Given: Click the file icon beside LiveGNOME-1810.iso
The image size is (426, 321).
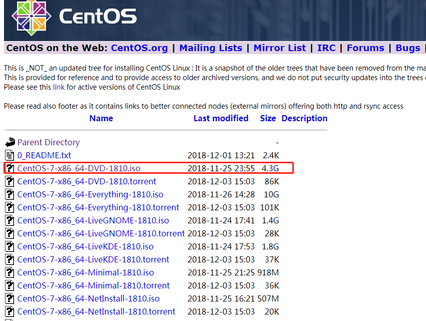Looking at the screenshot, I should click(x=10, y=220).
